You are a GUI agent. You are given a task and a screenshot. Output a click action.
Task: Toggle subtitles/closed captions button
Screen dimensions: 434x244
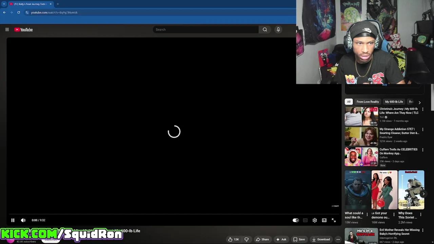point(305,220)
